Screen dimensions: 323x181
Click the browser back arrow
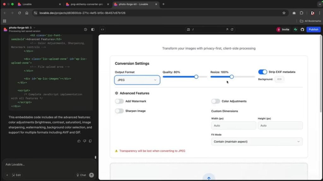coord(5,13)
